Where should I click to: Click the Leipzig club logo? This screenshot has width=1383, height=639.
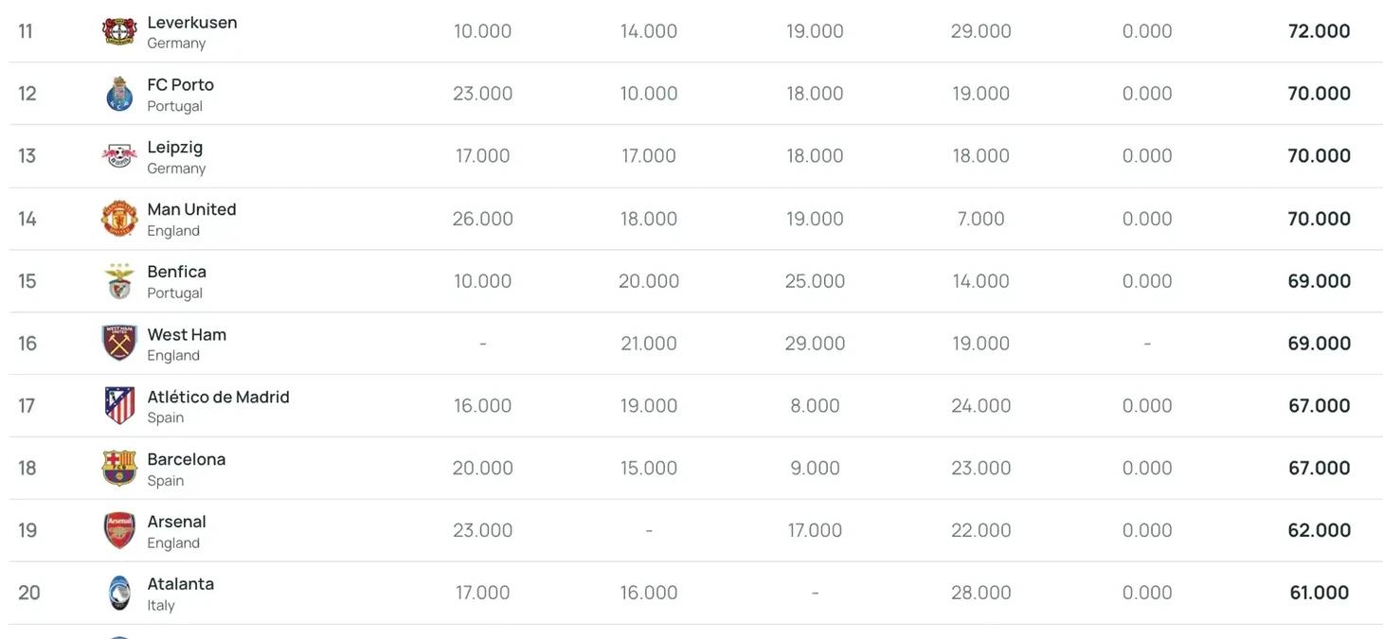click(x=119, y=156)
